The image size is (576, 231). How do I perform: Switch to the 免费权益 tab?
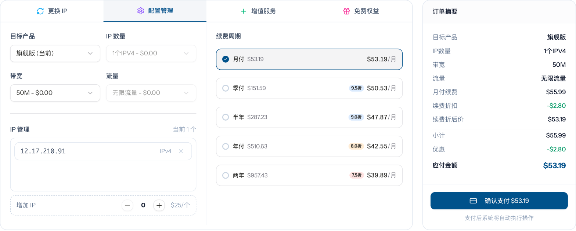pos(361,11)
